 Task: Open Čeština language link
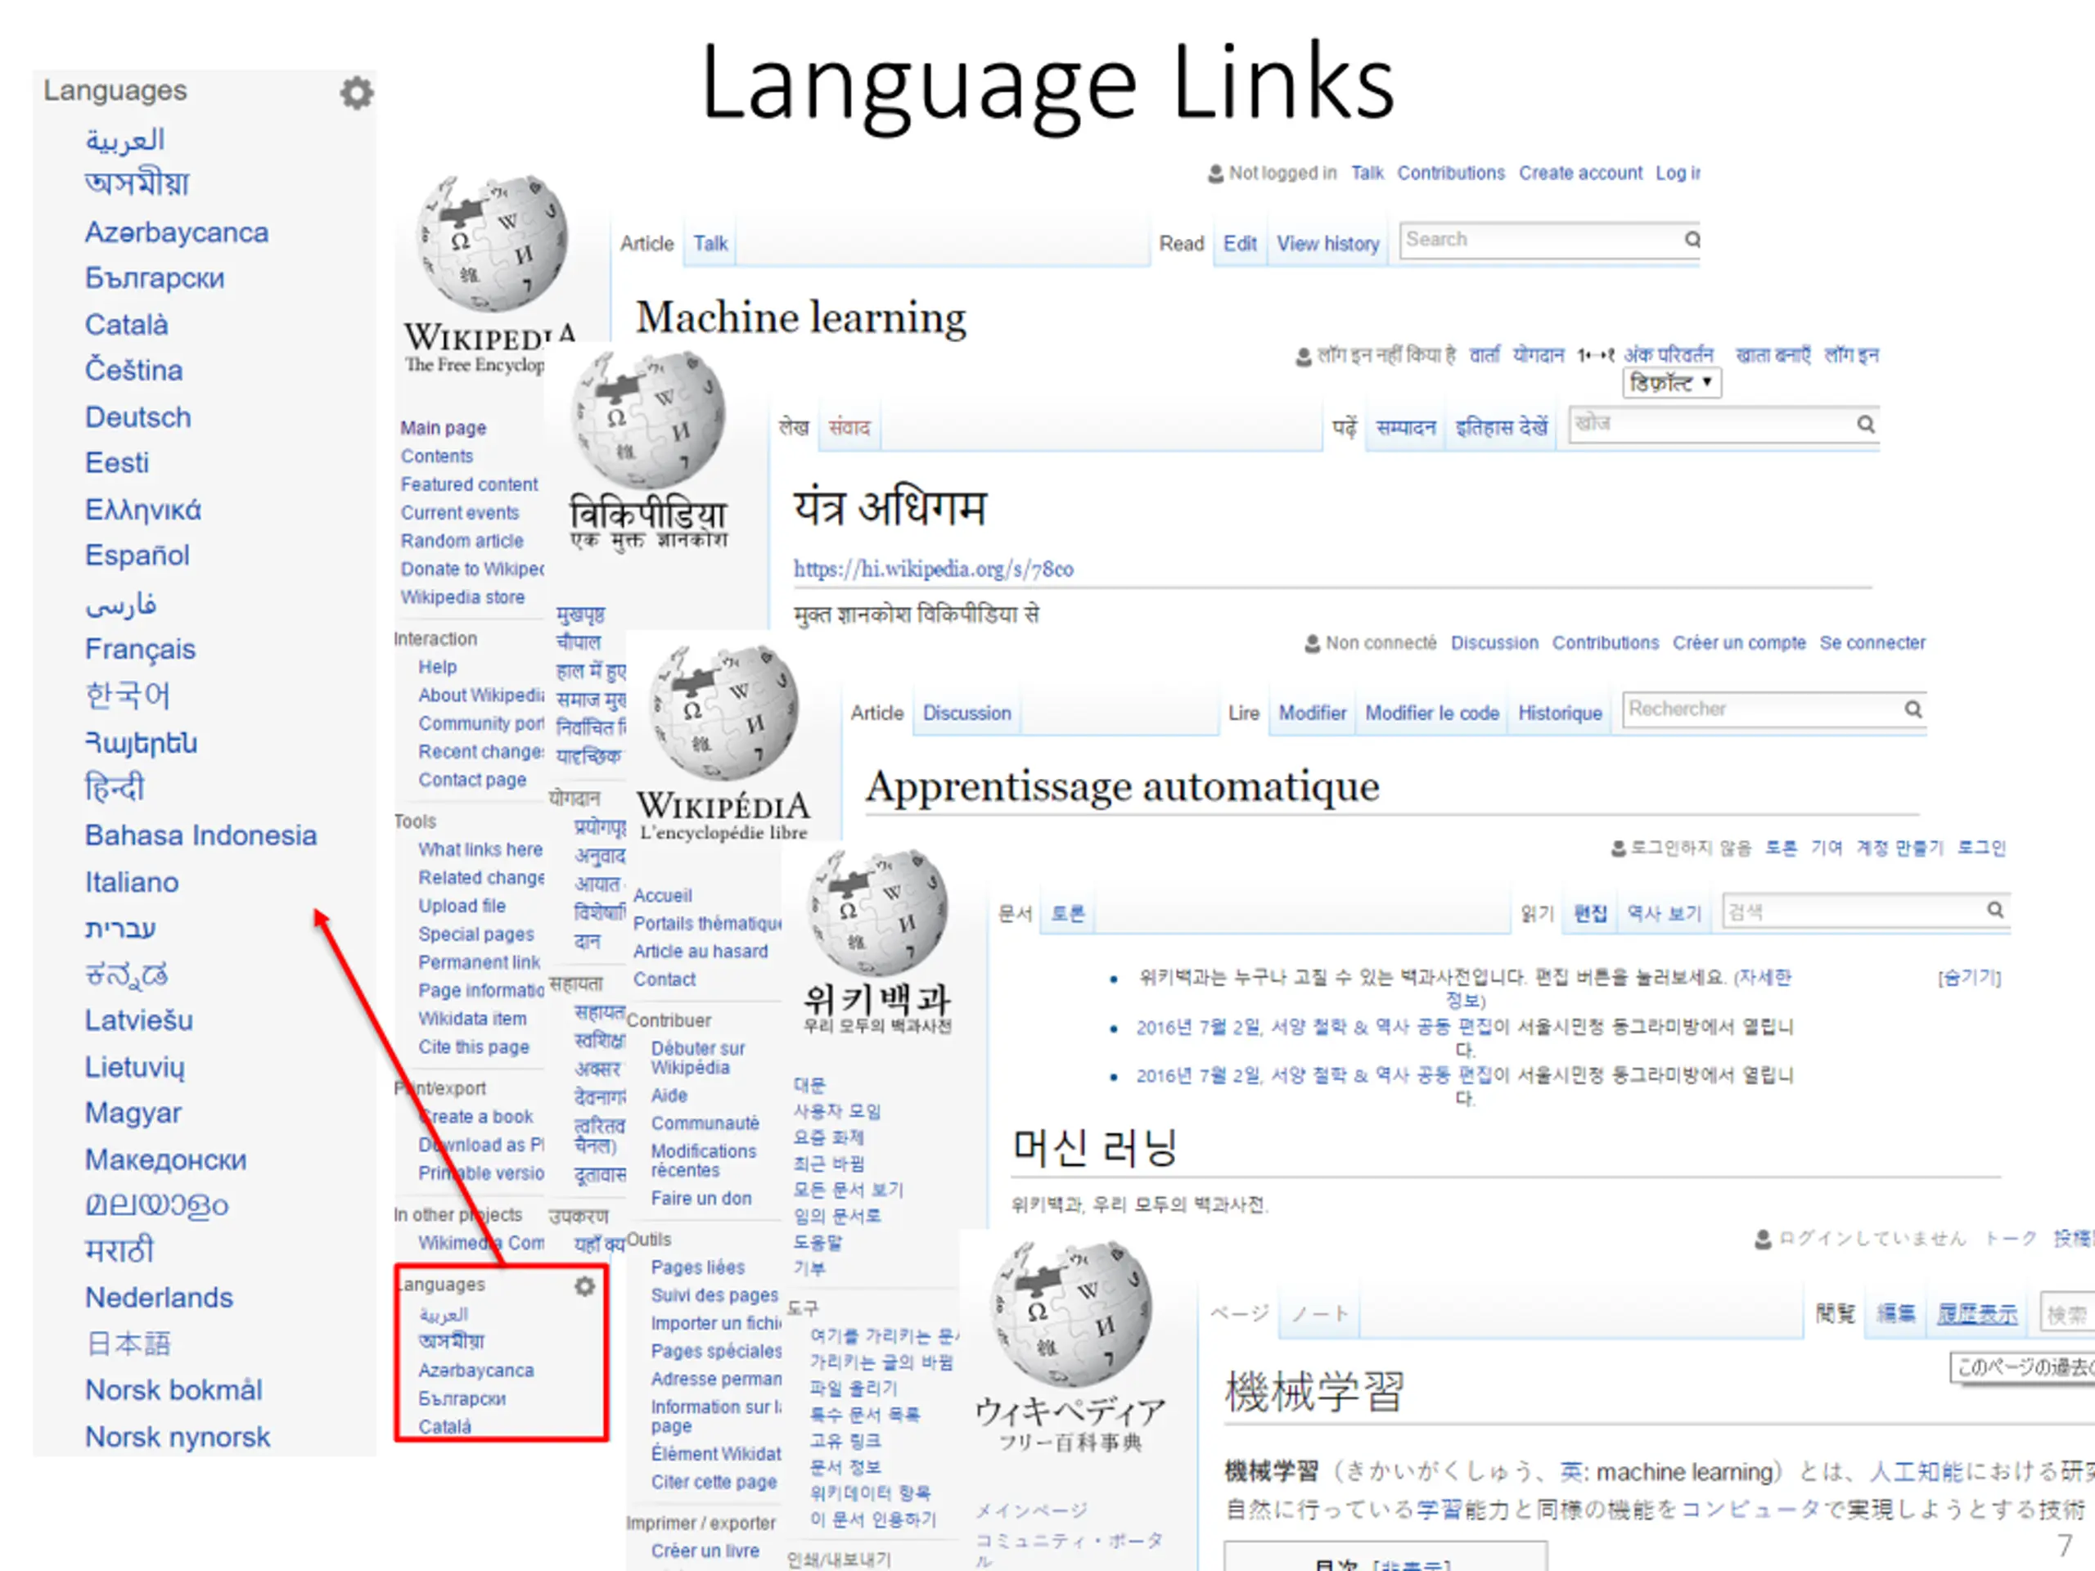tap(133, 369)
